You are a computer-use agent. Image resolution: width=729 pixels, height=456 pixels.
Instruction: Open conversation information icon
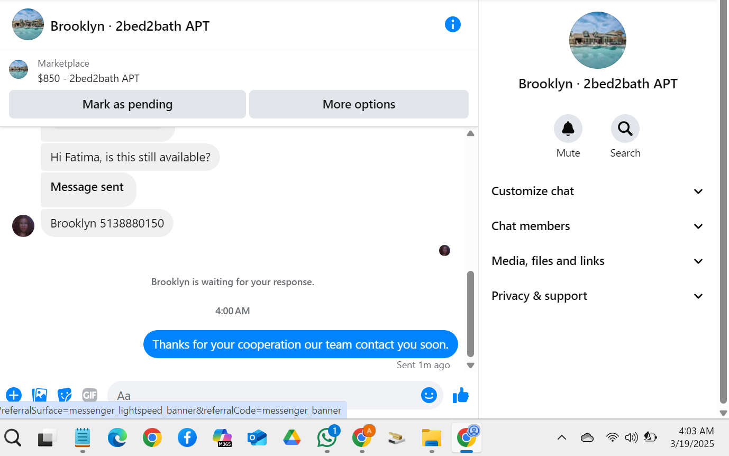pos(453,24)
